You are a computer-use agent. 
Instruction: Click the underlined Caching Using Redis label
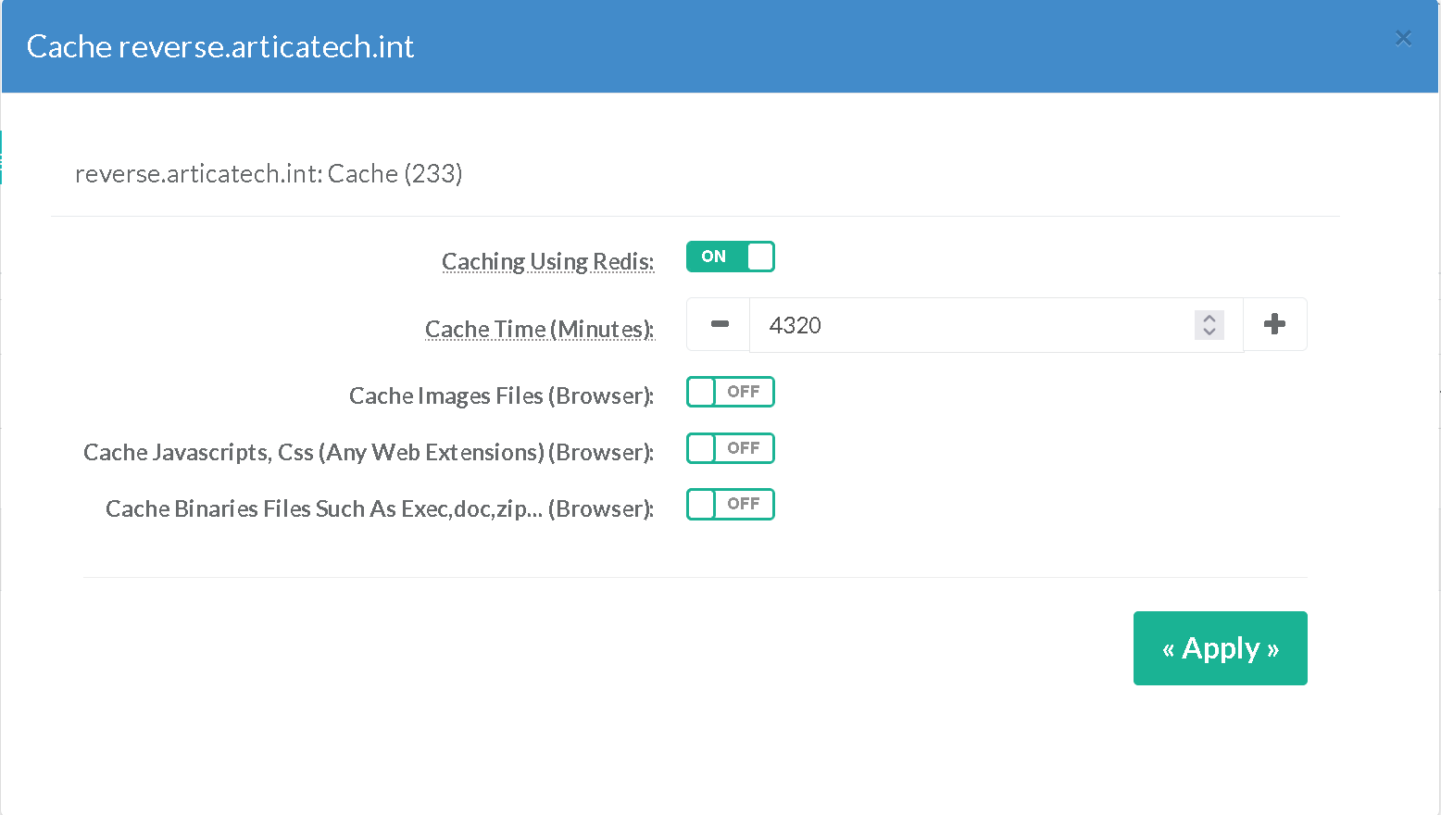tap(547, 262)
